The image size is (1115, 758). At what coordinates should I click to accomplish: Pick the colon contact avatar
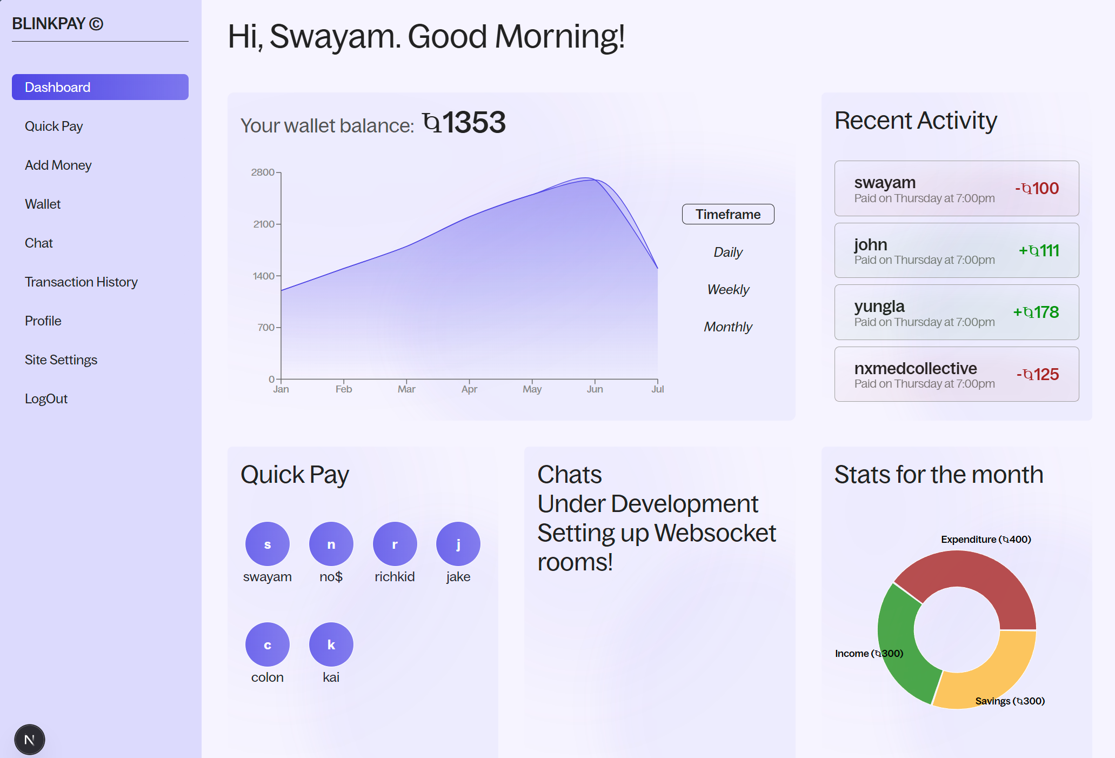tap(267, 644)
